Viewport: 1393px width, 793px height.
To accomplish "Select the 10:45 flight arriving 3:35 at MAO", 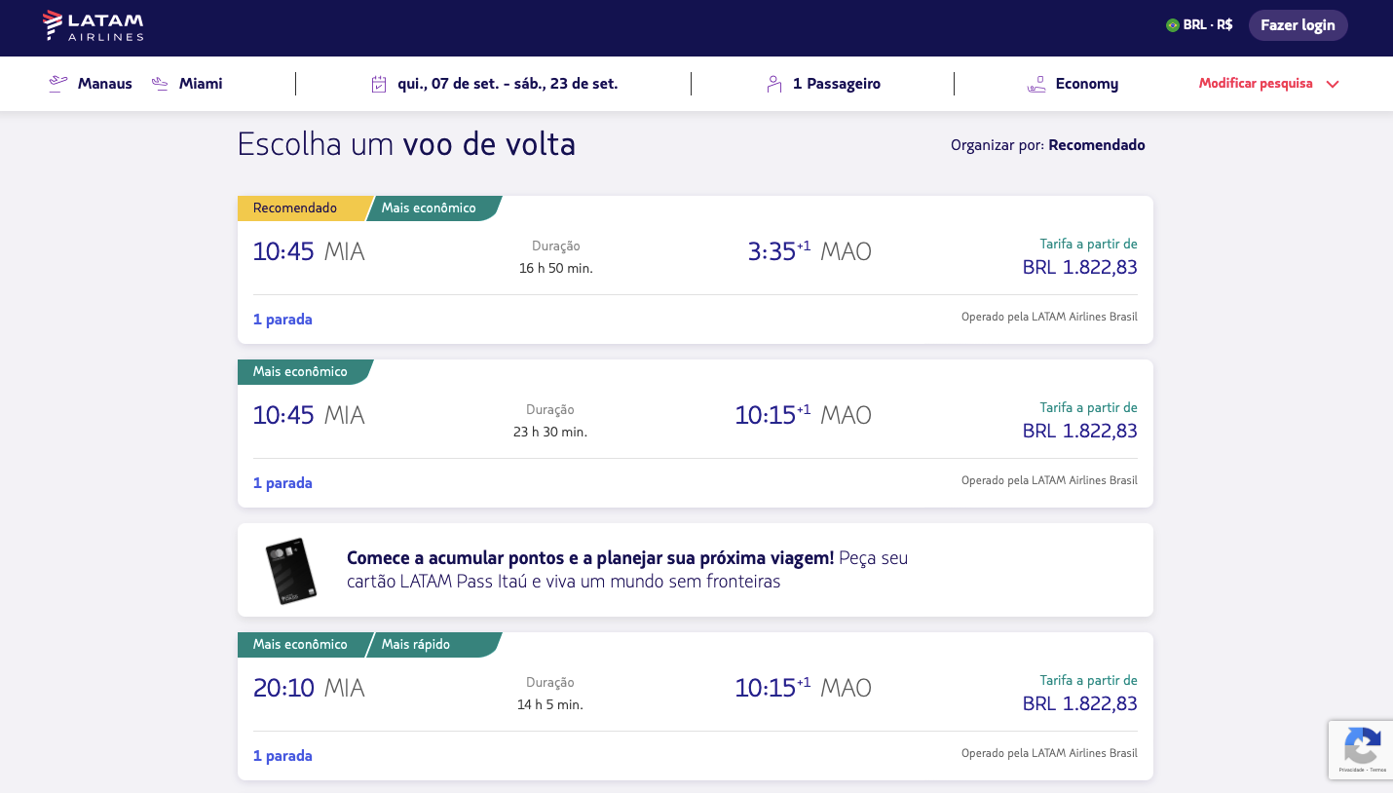I will (695, 253).
